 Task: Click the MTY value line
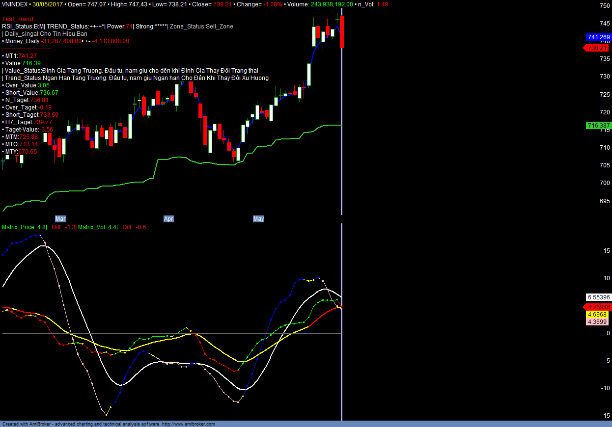pos(20,152)
